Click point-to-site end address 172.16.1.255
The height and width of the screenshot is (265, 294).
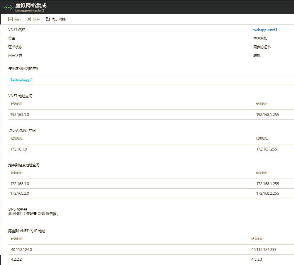pos(266,149)
